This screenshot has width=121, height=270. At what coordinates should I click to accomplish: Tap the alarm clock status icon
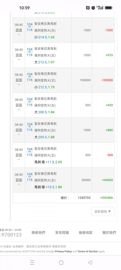coord(93,8)
